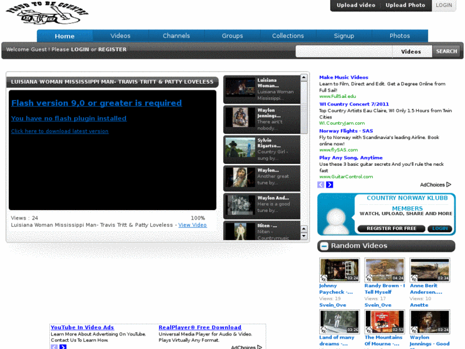465x349 pixels.
Task: Click View Video link under player
Action: 192,225
